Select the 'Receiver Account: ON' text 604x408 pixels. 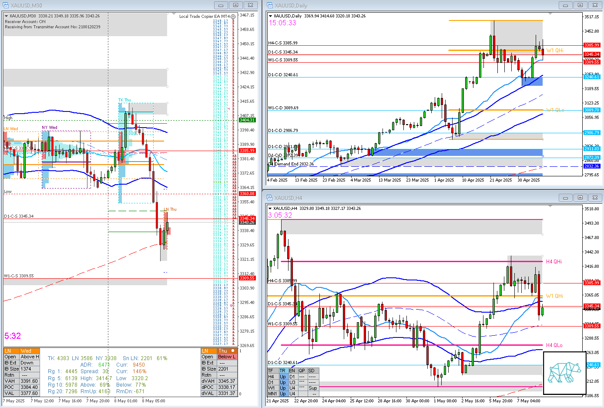coord(25,21)
